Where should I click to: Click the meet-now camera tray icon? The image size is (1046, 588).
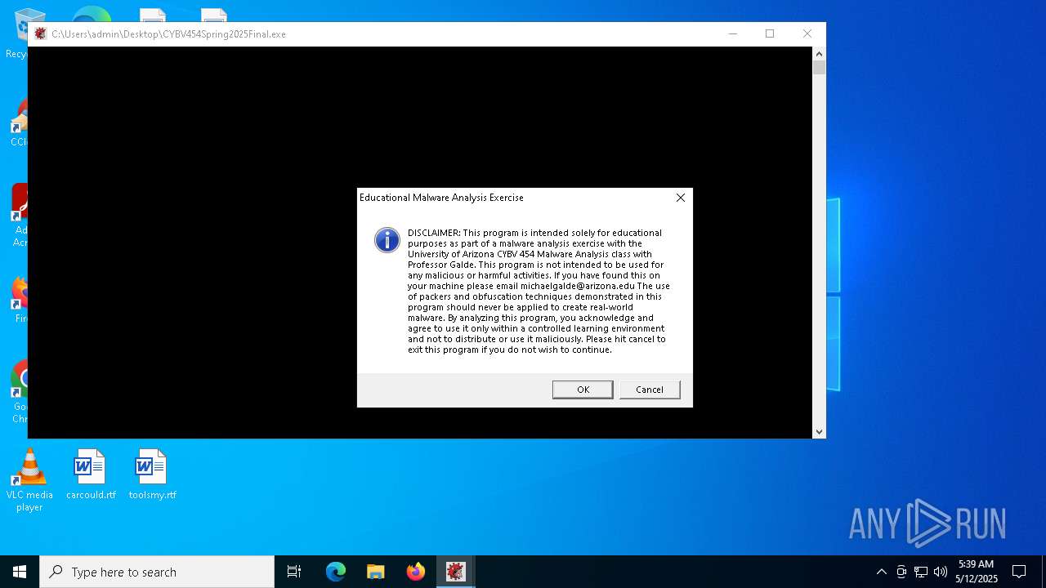coord(901,572)
